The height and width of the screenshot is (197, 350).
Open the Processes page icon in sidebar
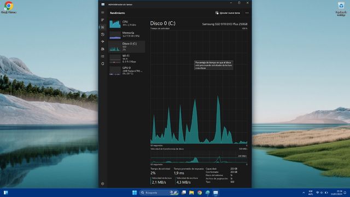[103, 20]
